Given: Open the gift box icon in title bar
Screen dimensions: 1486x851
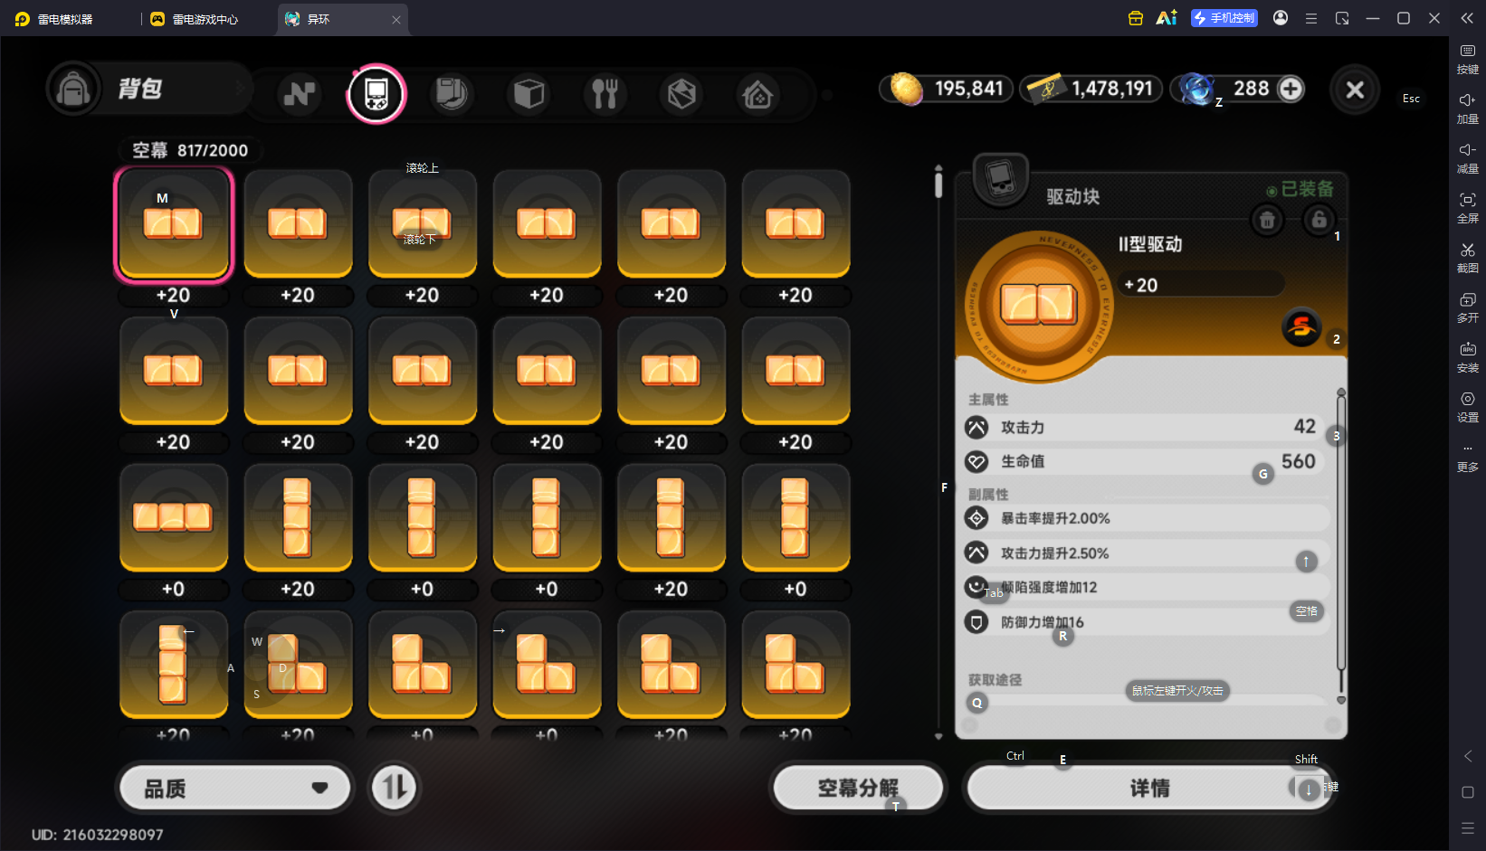Looking at the screenshot, I should [x=1135, y=18].
